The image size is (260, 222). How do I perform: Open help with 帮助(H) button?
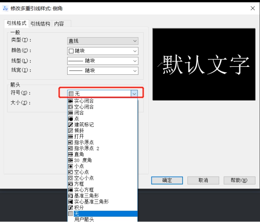pyautogui.click(x=239, y=180)
